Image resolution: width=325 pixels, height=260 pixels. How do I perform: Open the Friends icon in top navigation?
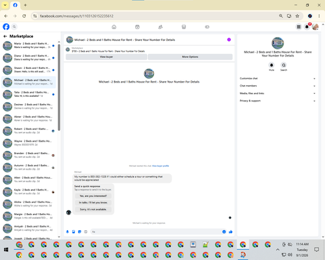coord(161,27)
